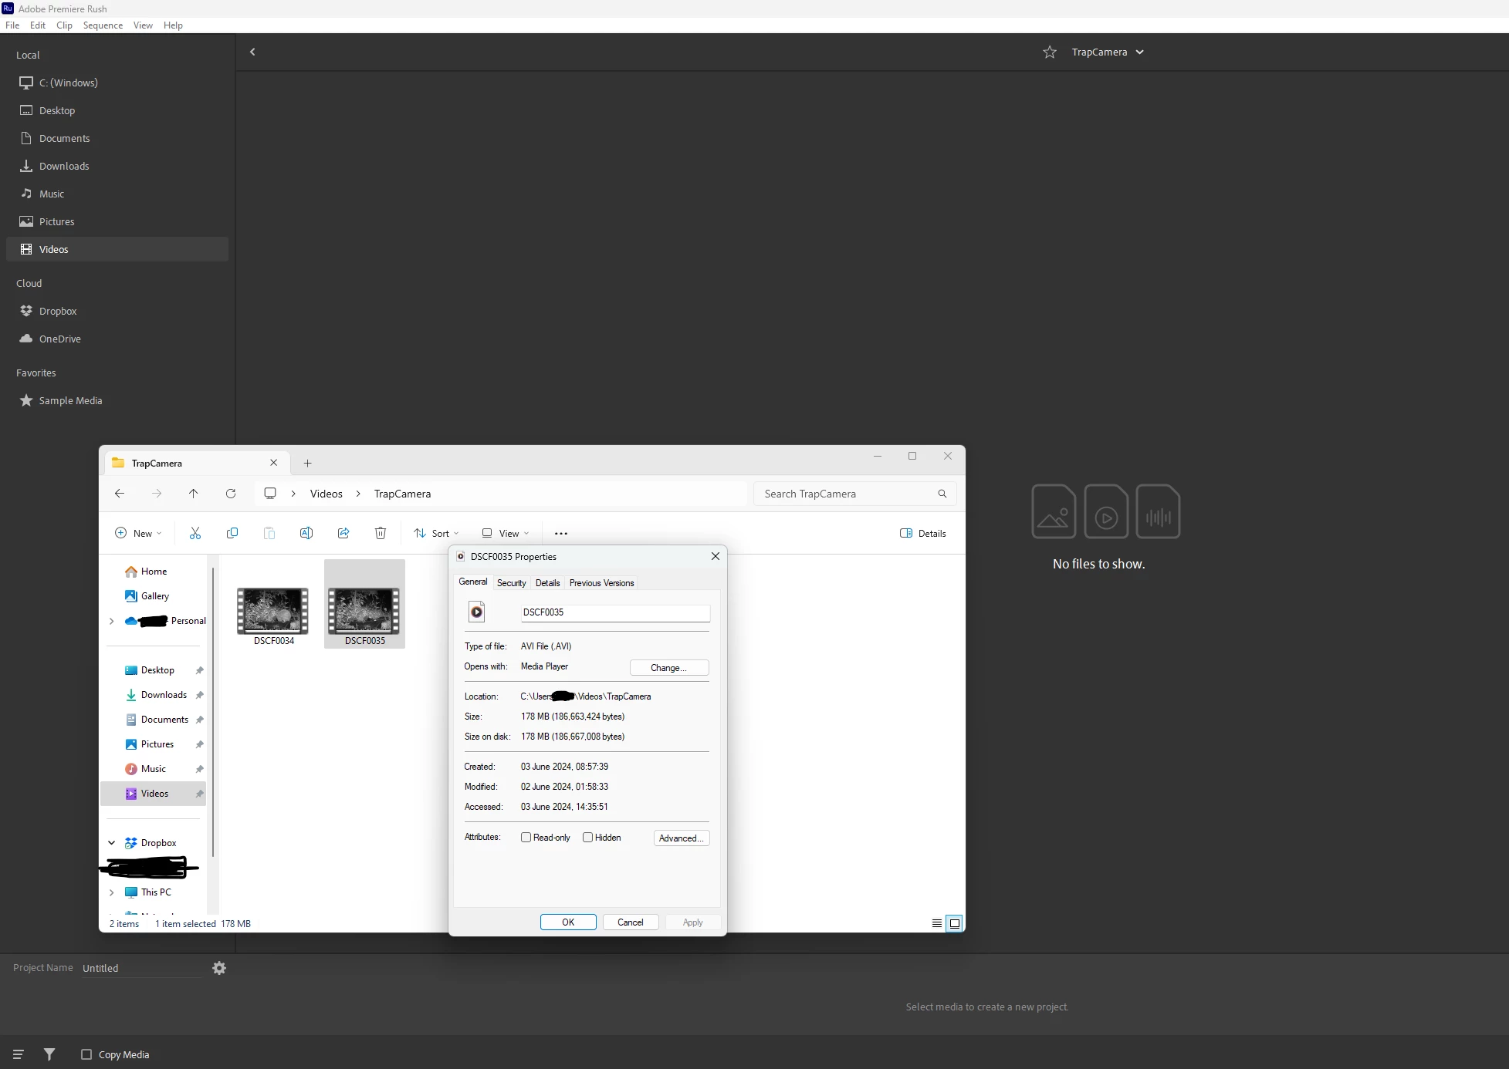Image resolution: width=1509 pixels, height=1069 pixels.
Task: Click the Refresh icon in Explorer
Action: [x=231, y=494]
